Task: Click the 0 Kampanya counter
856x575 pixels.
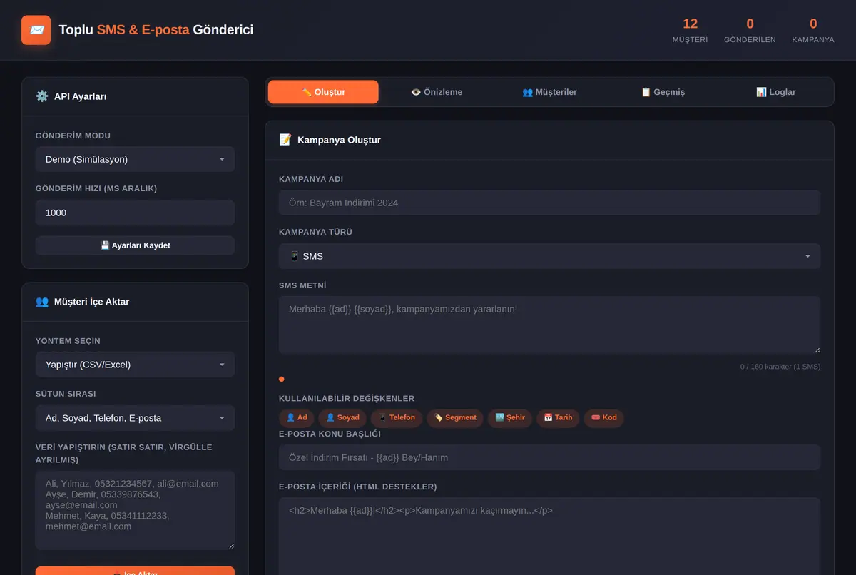Action: [813, 30]
